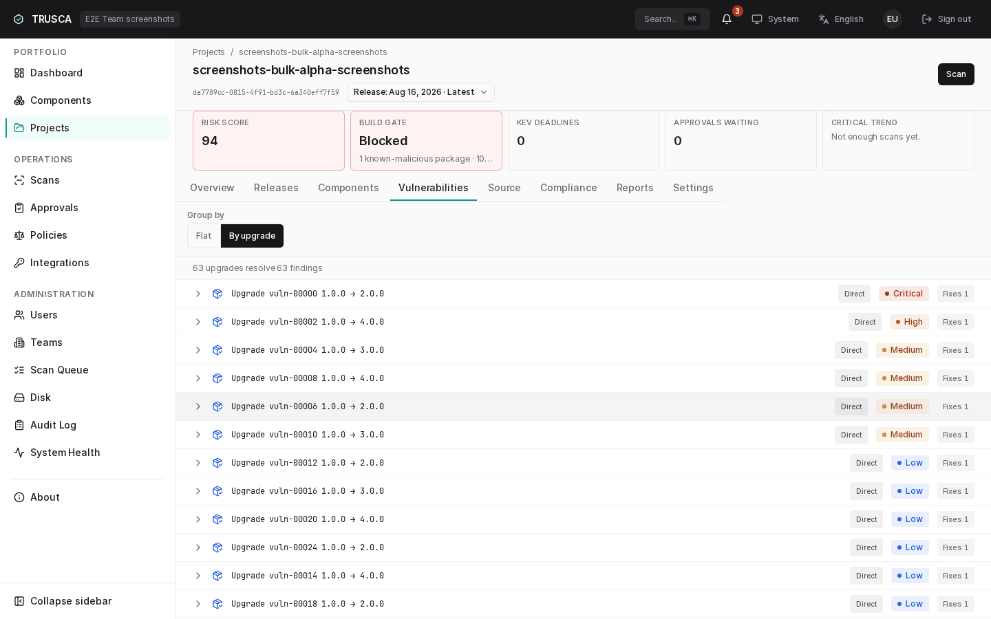Click the Medium badge on vuln-00004 row

click(902, 350)
